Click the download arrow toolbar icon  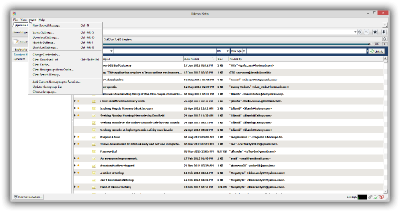point(383,32)
